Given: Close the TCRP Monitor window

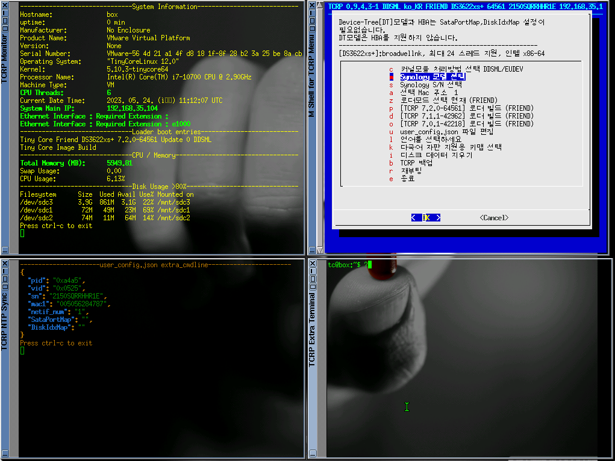Looking at the screenshot, I should [5, 5].
